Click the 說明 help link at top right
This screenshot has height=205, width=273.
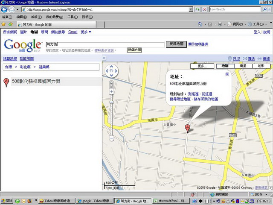(267, 32)
